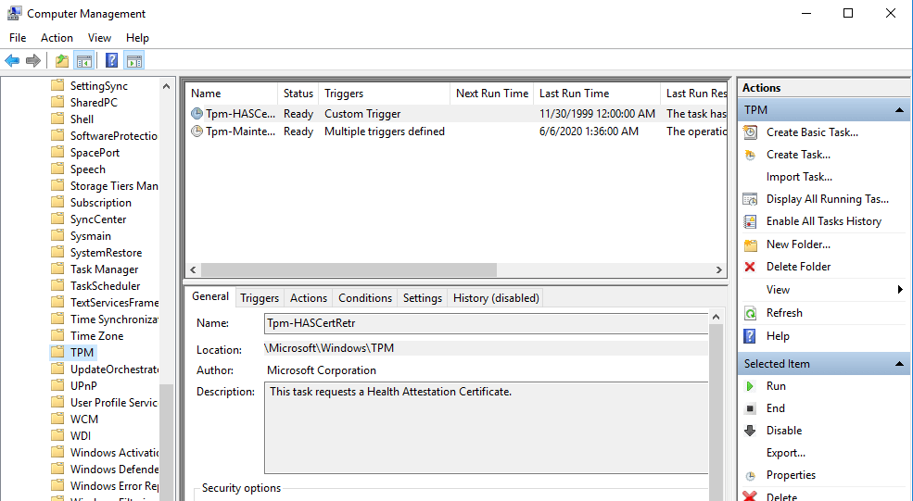Click the TPM folder icon in tree
The image size is (913, 501).
[x=57, y=353]
